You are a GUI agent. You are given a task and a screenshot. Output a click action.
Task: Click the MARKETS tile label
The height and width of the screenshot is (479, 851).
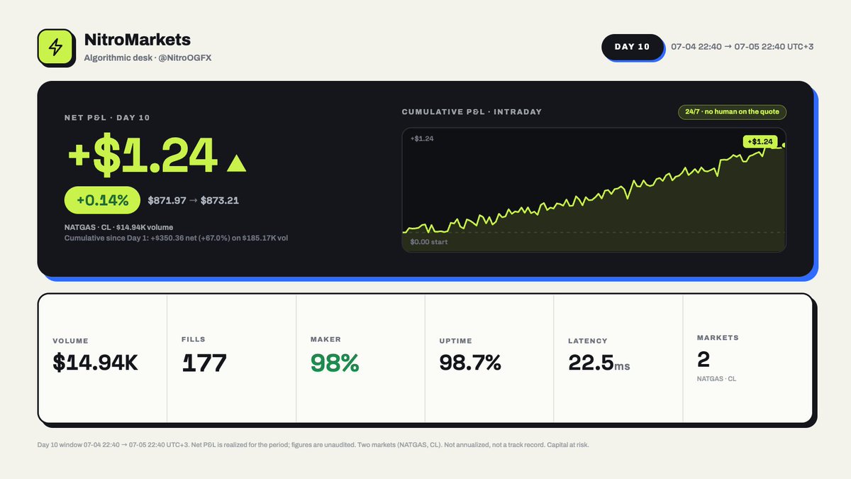pos(718,338)
